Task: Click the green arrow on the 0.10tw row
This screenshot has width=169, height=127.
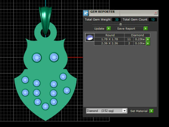Action: 148,43
